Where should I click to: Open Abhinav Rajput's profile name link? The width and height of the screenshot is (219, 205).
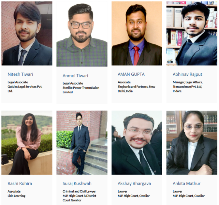pyautogui.click(x=187, y=74)
